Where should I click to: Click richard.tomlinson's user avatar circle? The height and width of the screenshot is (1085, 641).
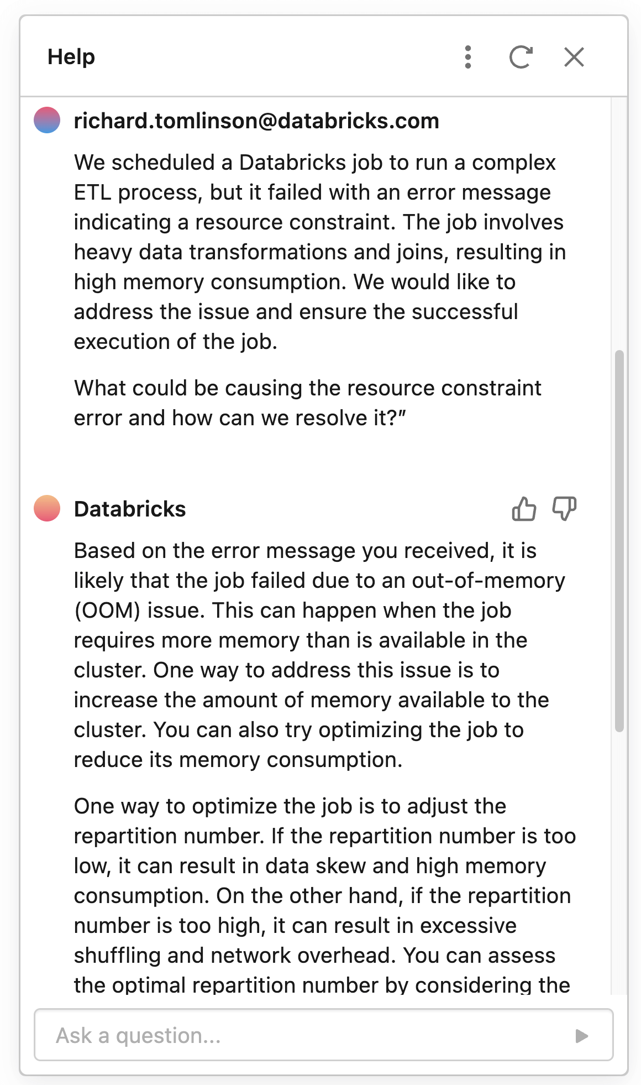pyautogui.click(x=47, y=121)
